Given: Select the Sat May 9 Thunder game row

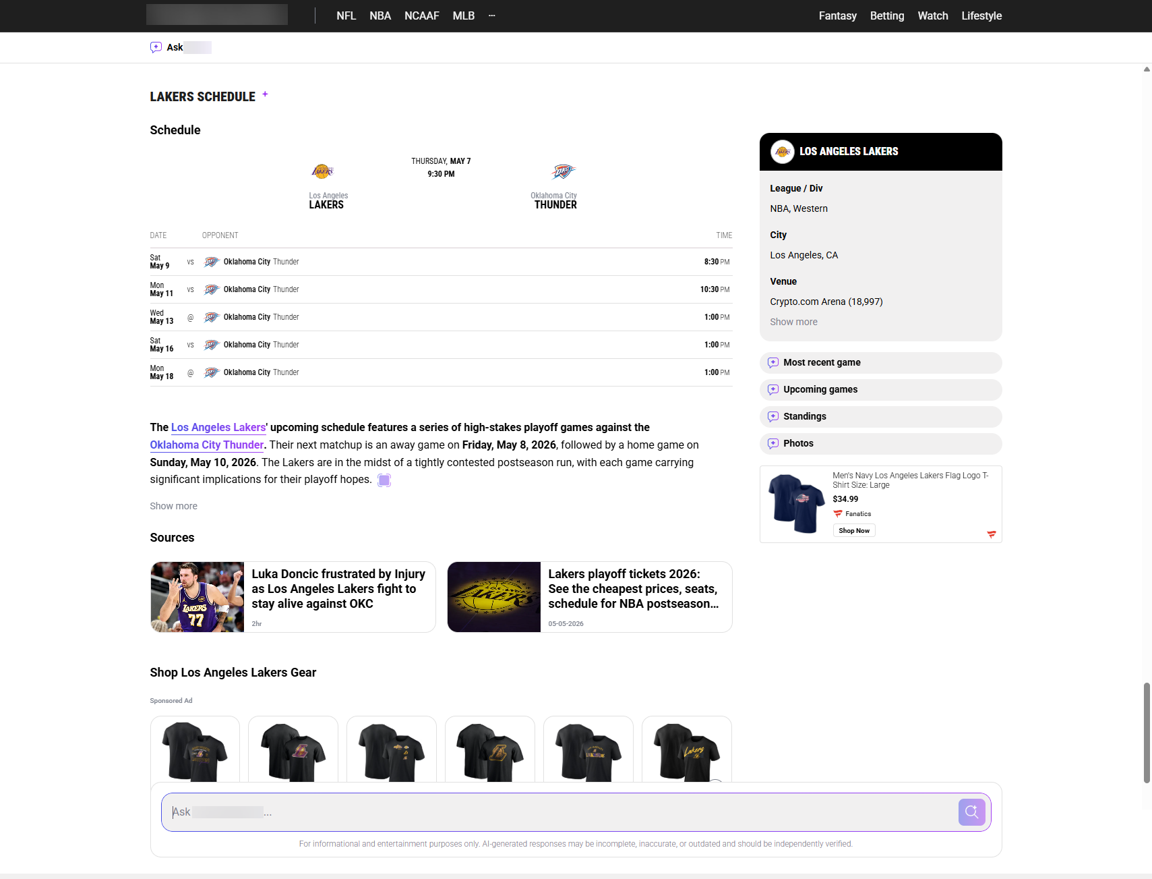Looking at the screenshot, I should pyautogui.click(x=441, y=262).
